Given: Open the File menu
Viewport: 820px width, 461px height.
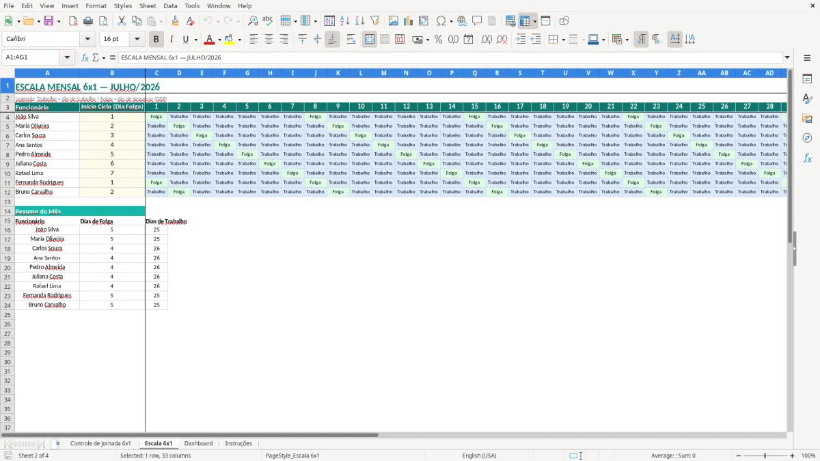Looking at the screenshot, I should (x=8, y=5).
